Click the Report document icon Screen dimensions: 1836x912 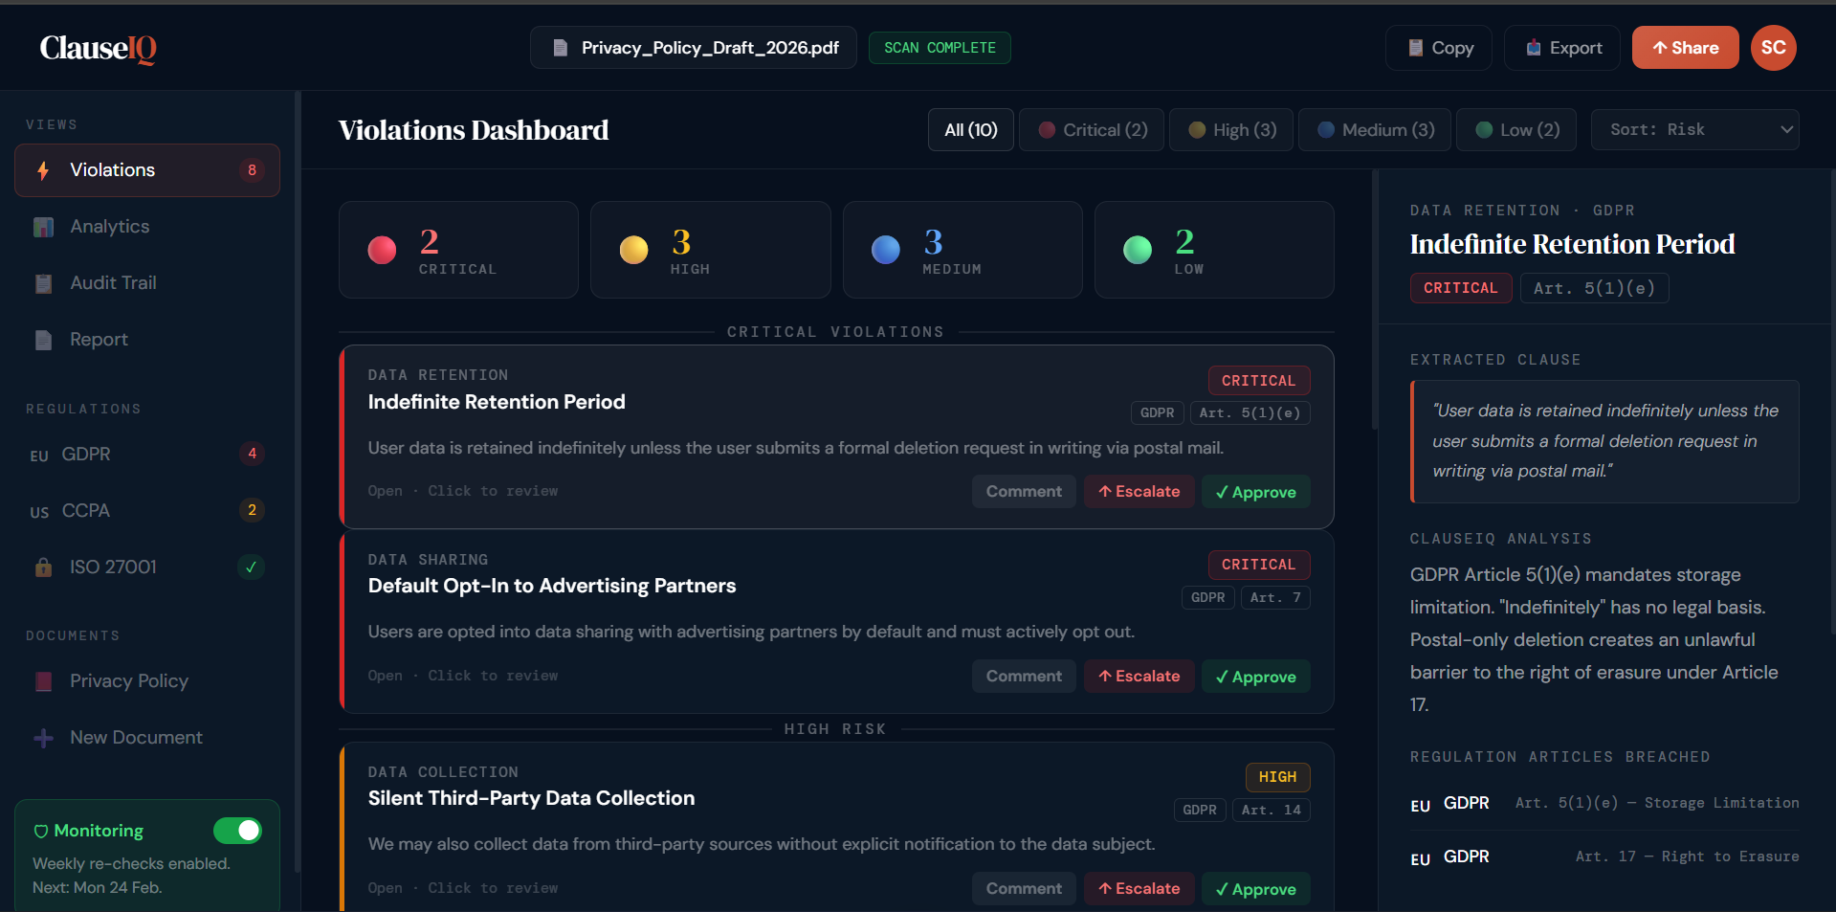[43, 340]
